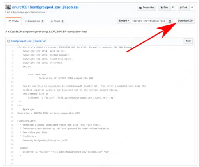The height and width of the screenshot is (167, 199).
Task: Switch to the Stars tab
Action: tap(57, 21)
